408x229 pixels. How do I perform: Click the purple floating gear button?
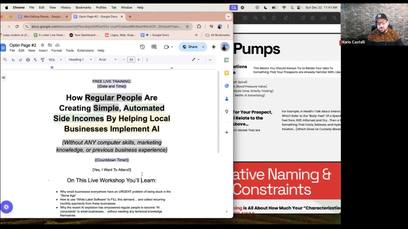tap(6, 207)
